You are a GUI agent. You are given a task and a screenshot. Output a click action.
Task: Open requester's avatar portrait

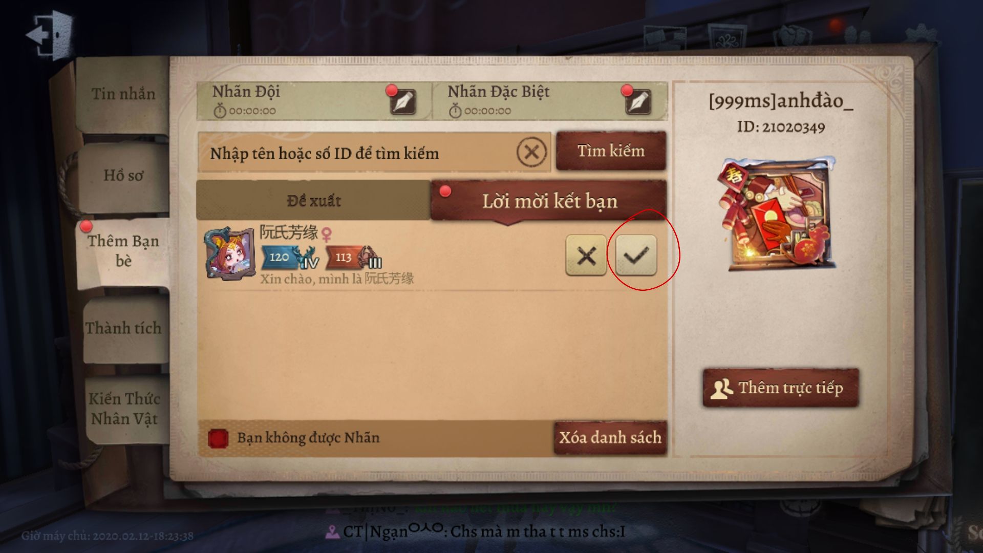(x=229, y=254)
